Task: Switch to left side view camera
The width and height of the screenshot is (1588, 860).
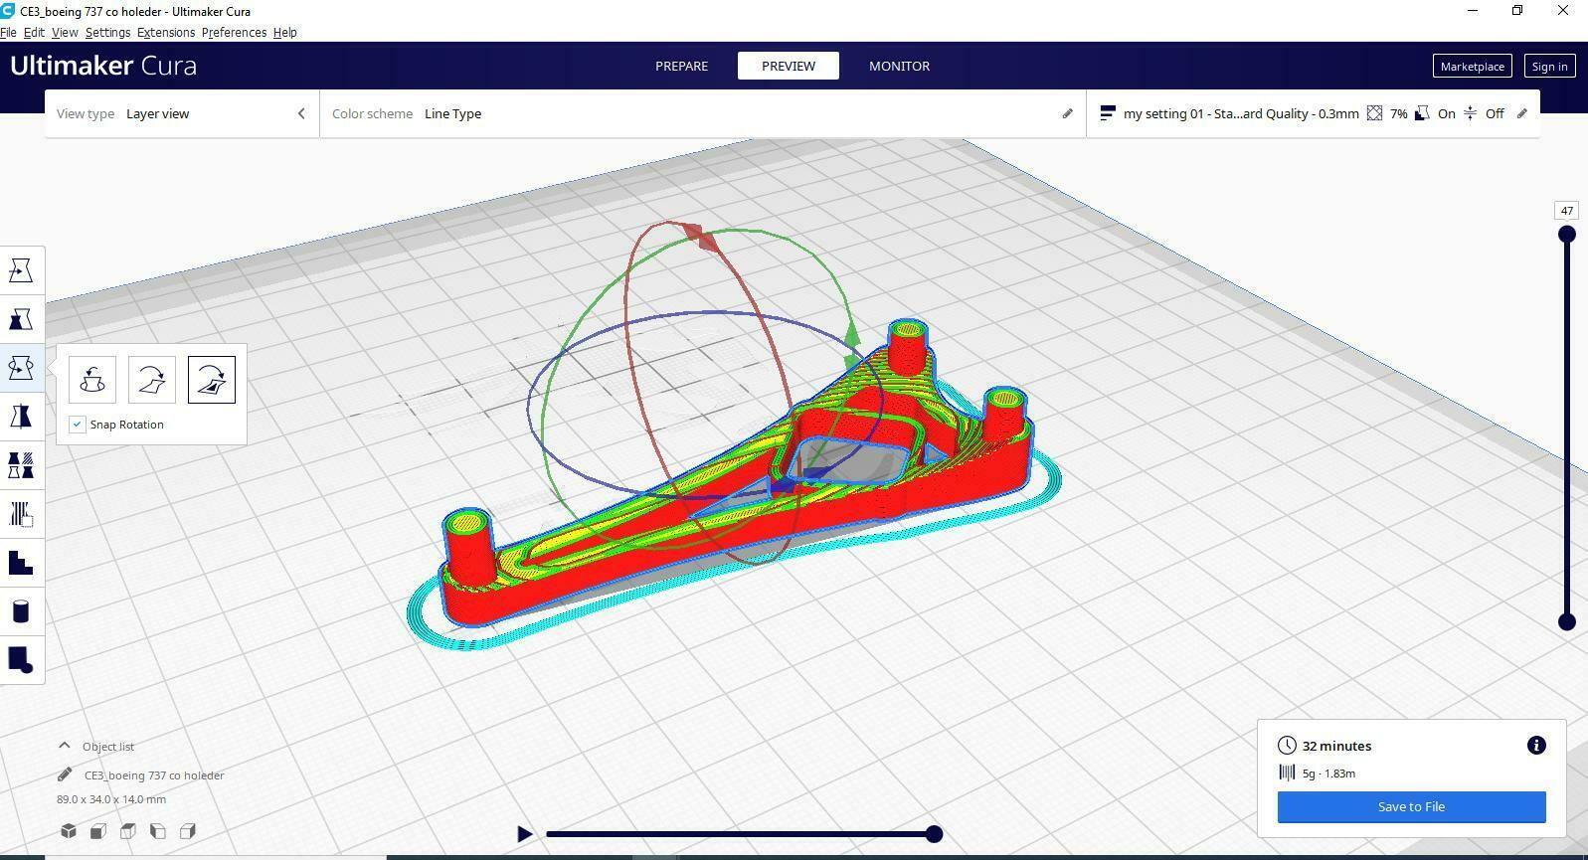Action: tap(157, 831)
